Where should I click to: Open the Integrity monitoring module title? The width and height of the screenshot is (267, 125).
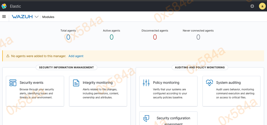coord(98,83)
